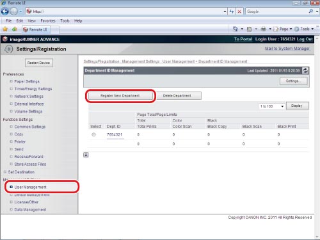
Task: Click To Portal link
Action: (x=243, y=39)
